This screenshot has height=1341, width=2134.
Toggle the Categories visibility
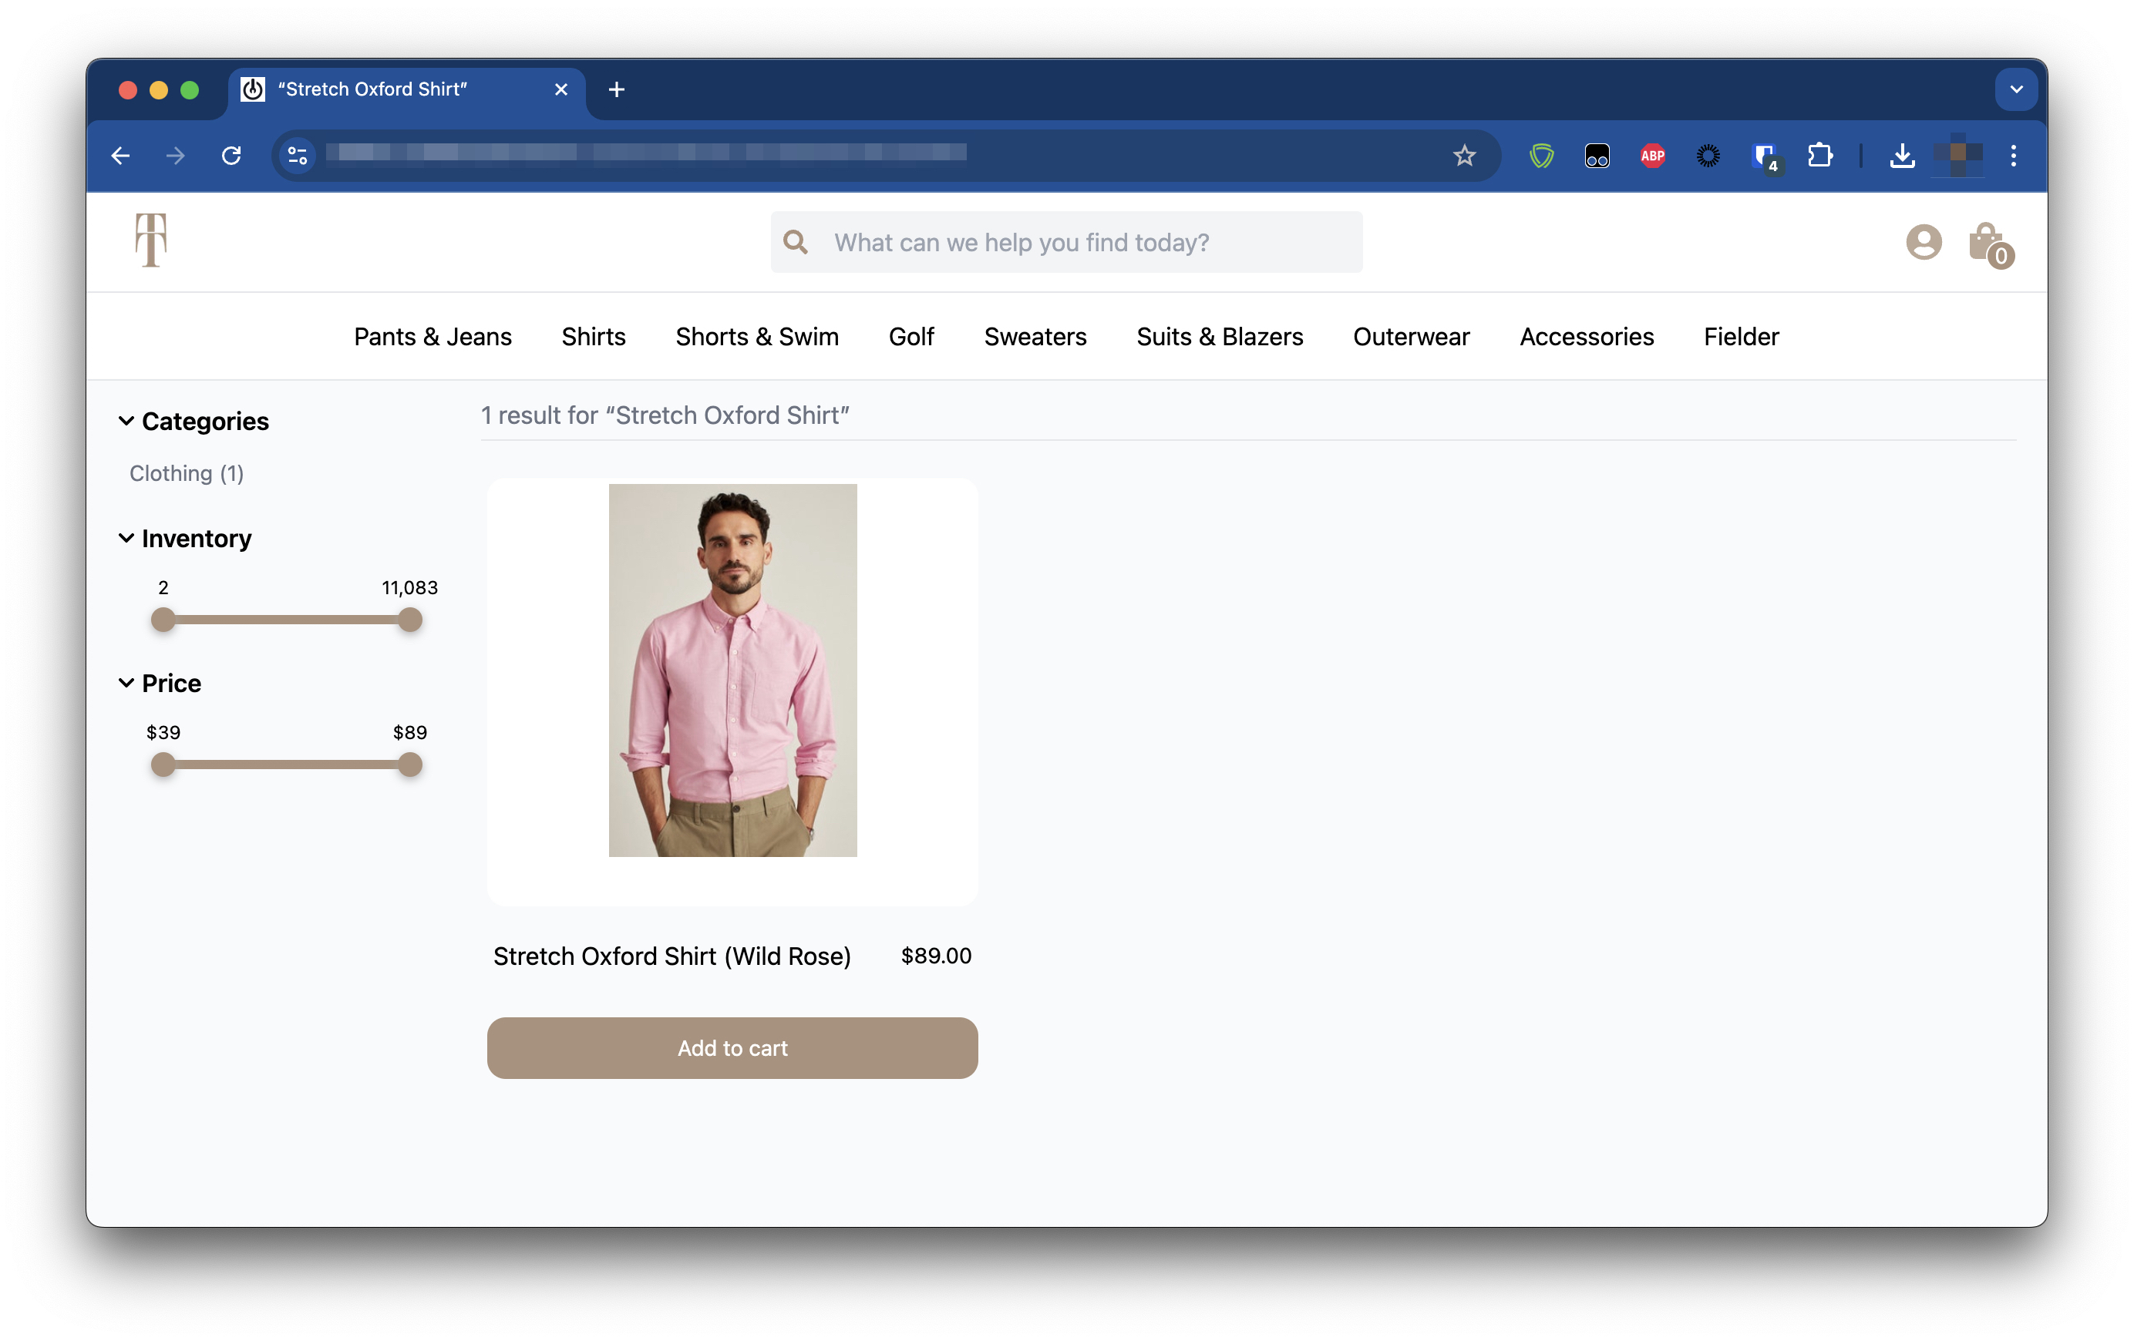(x=192, y=420)
